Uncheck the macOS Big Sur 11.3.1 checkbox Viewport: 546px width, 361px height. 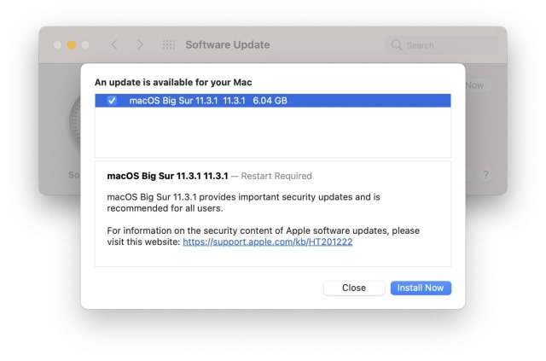(x=113, y=101)
